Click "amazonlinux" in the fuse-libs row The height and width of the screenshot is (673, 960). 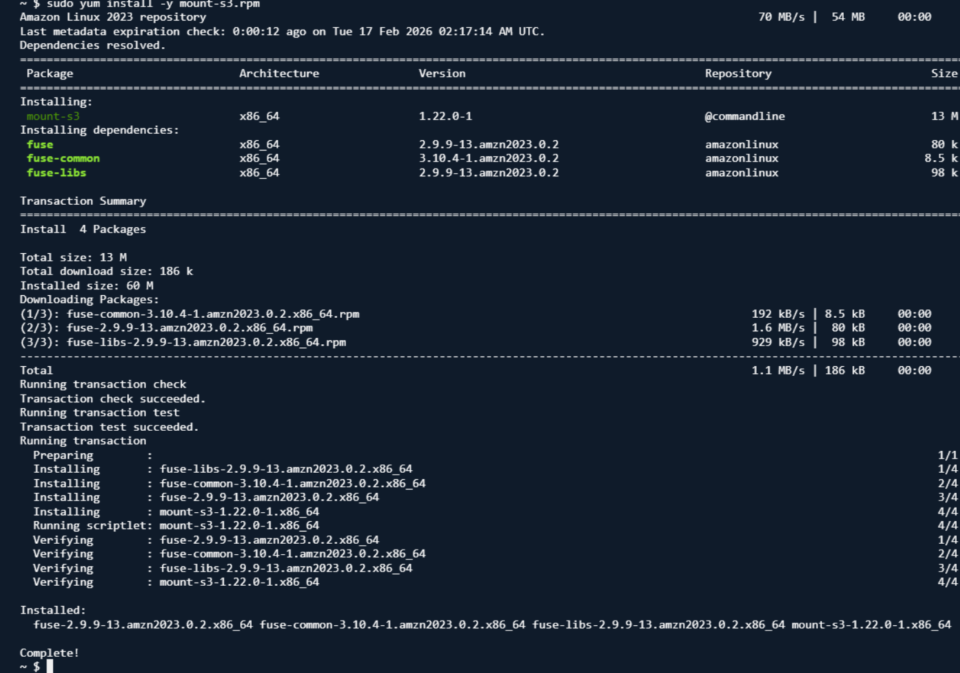click(742, 172)
